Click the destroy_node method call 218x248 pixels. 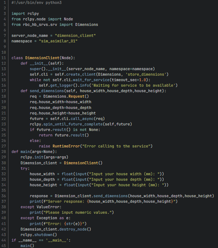tap(78, 229)
